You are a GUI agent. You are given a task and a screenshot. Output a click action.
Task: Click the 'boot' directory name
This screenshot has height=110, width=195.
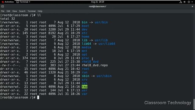click(85, 26)
